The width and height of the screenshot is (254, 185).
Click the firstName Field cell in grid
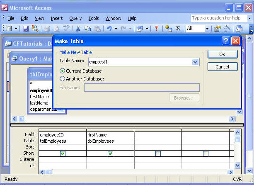(x=110, y=135)
